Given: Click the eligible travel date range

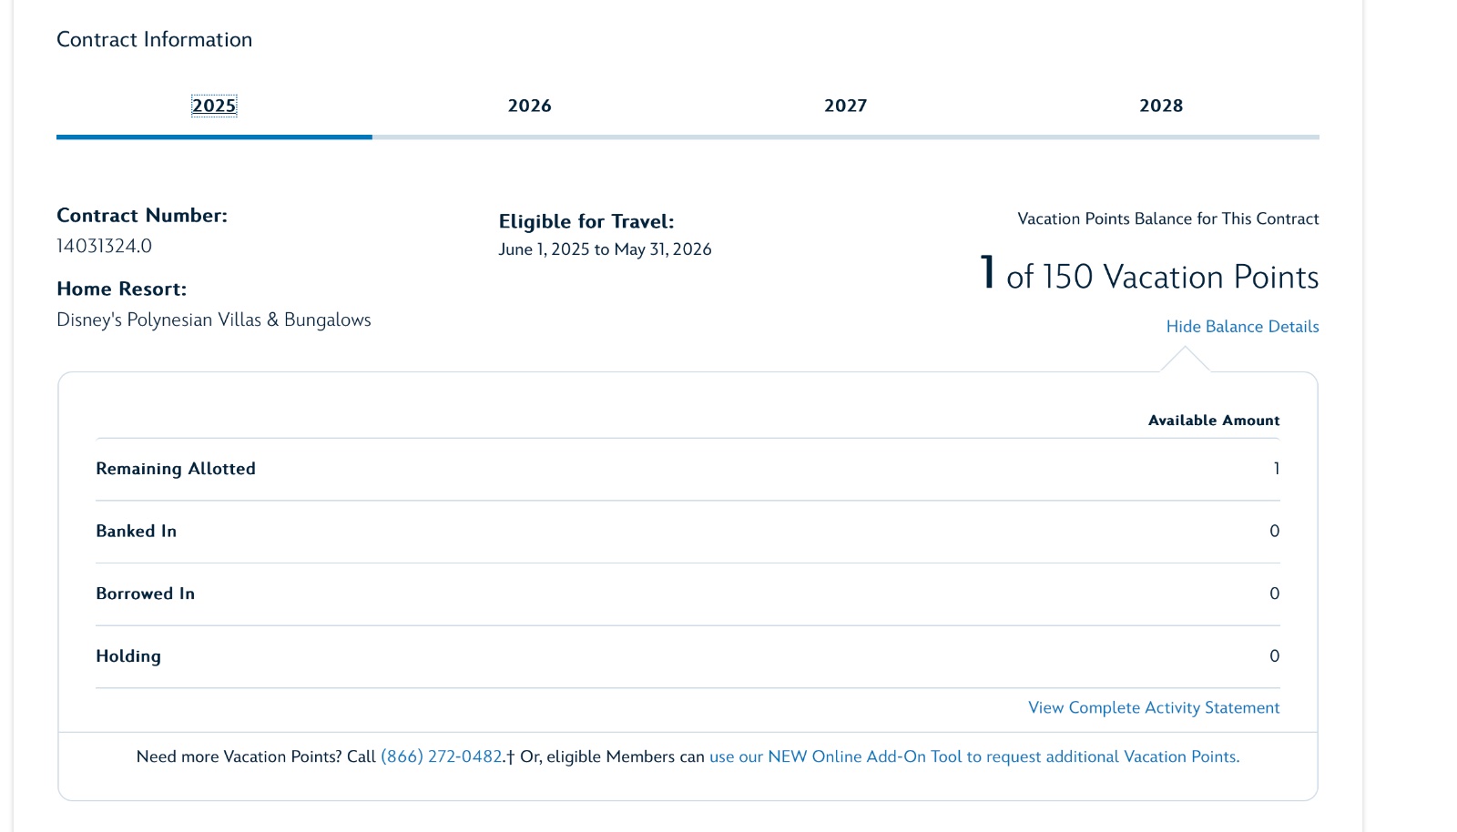Looking at the screenshot, I should (605, 249).
